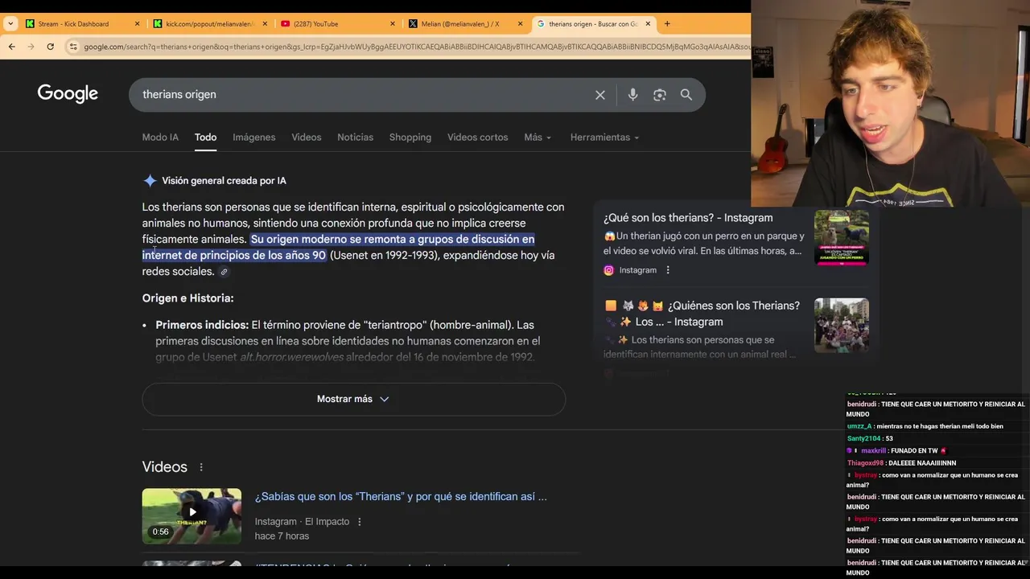This screenshot has width=1030, height=579.
Task: Open thumbnail of dog therian Instagram card
Action: click(842, 237)
